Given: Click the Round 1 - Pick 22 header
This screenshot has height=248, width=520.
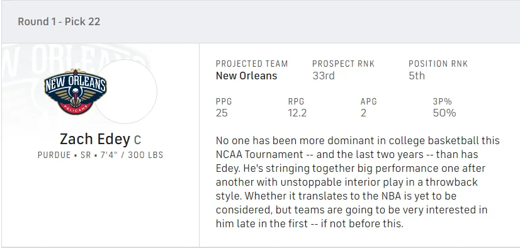Looking at the screenshot, I should pos(59,21).
